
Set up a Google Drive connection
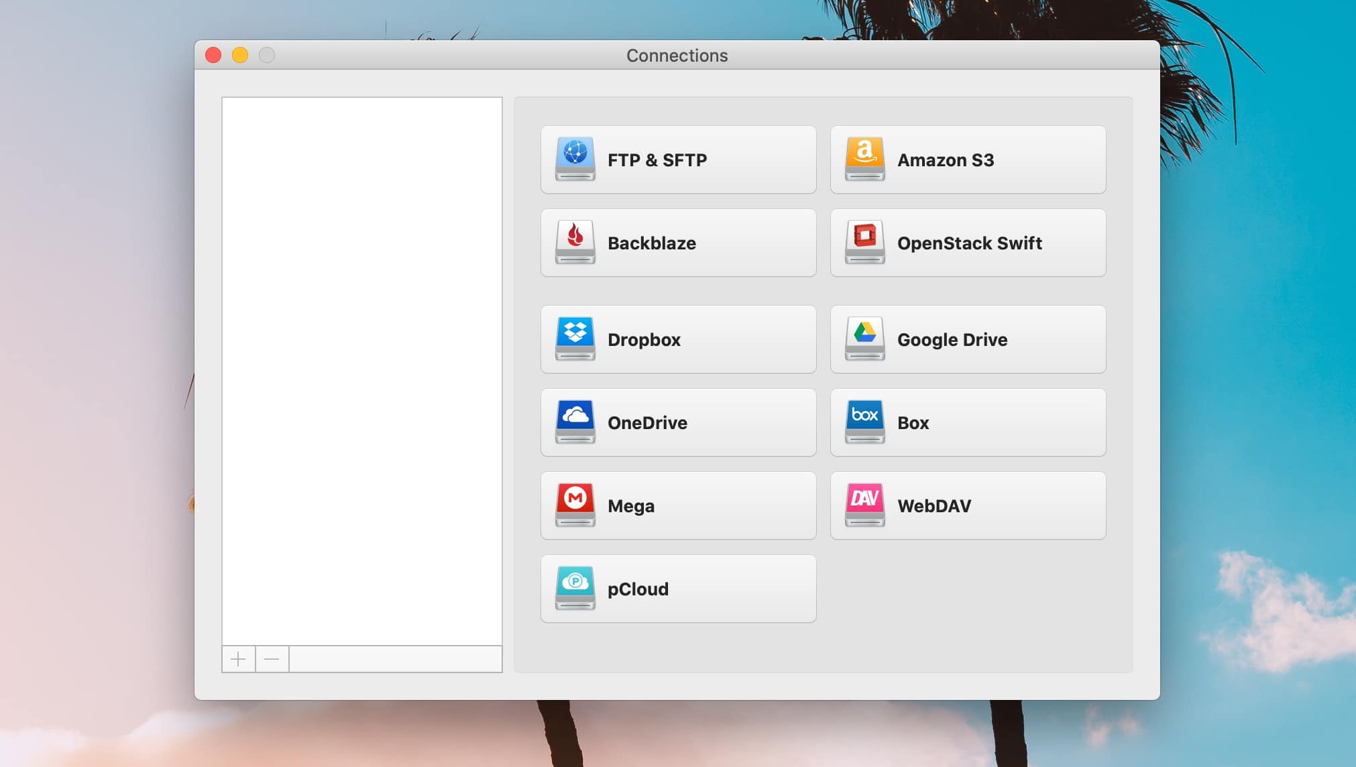coord(967,339)
